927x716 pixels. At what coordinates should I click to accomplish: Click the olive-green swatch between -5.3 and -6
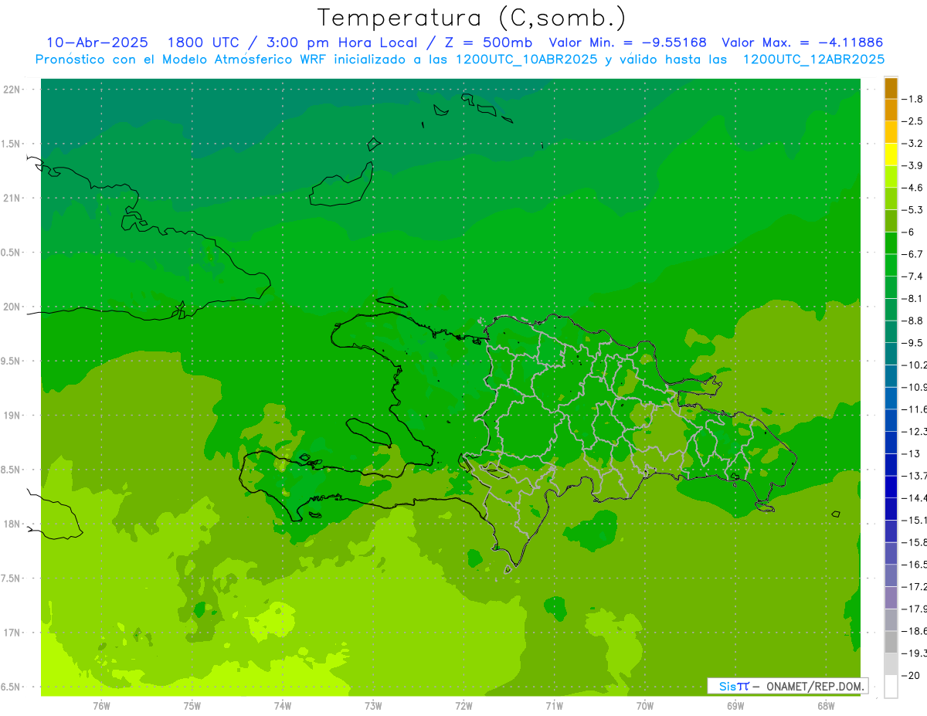click(891, 221)
